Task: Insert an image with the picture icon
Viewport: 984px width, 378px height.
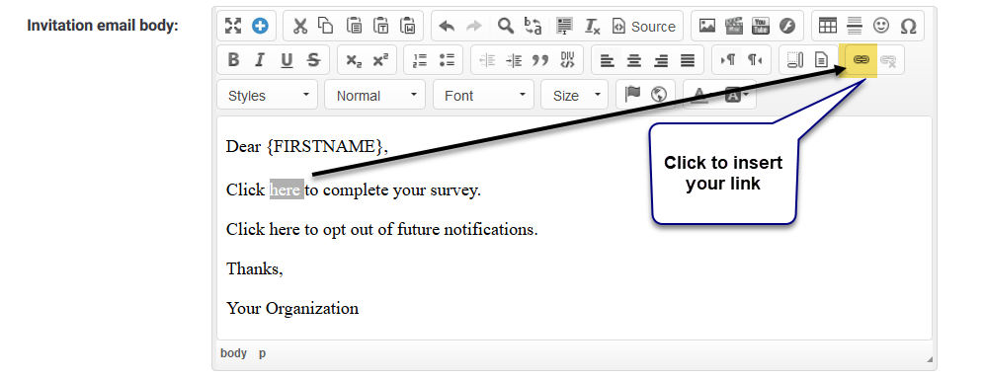Action: point(707,26)
